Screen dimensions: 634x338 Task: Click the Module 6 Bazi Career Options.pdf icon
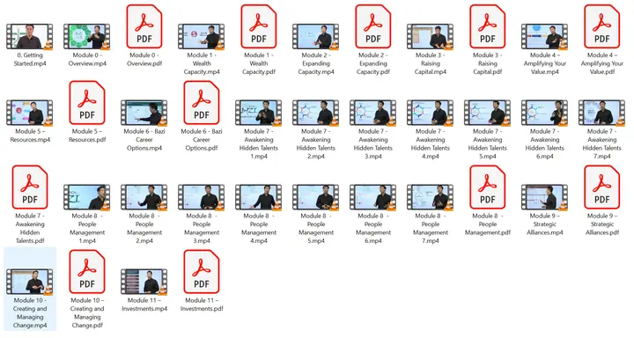pos(202,103)
